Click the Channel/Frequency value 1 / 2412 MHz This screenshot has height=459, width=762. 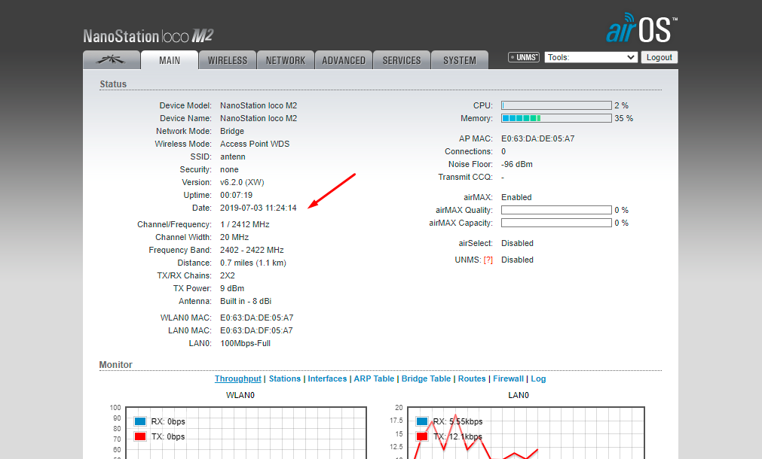pos(244,225)
